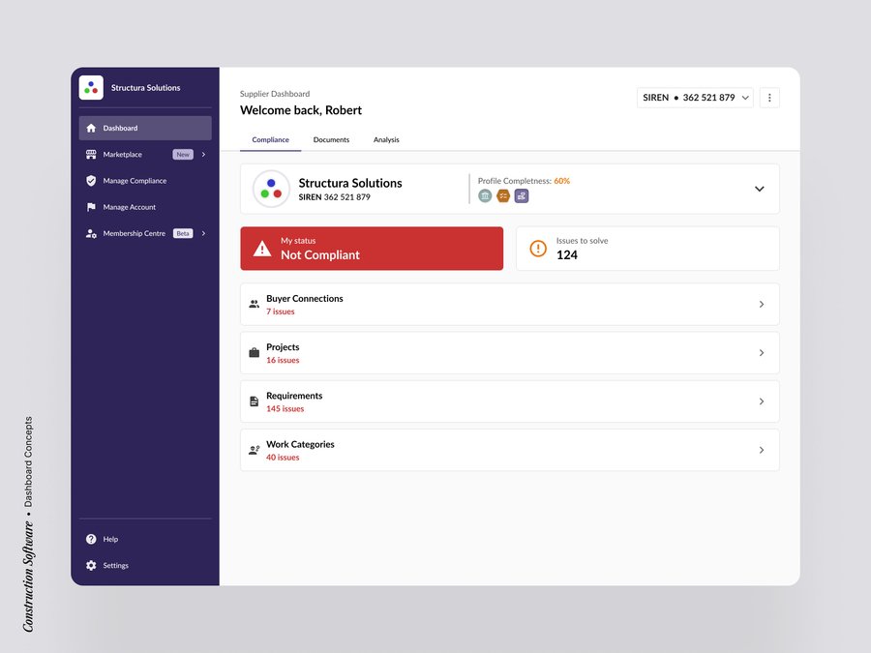This screenshot has height=653, width=871.
Task: Open Settings via the gear icon
Action: tap(91, 565)
